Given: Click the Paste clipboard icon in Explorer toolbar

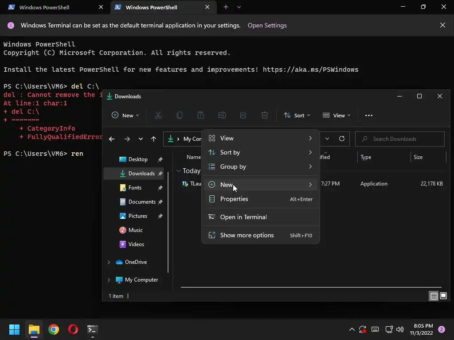Looking at the screenshot, I should [201, 116].
